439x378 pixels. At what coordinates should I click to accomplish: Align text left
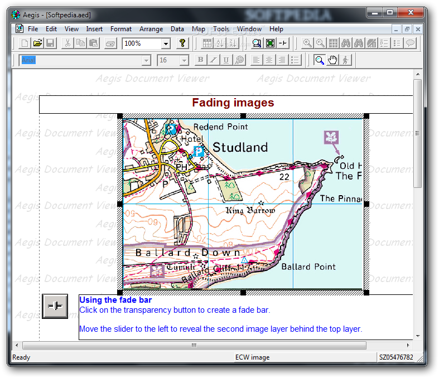256,60
